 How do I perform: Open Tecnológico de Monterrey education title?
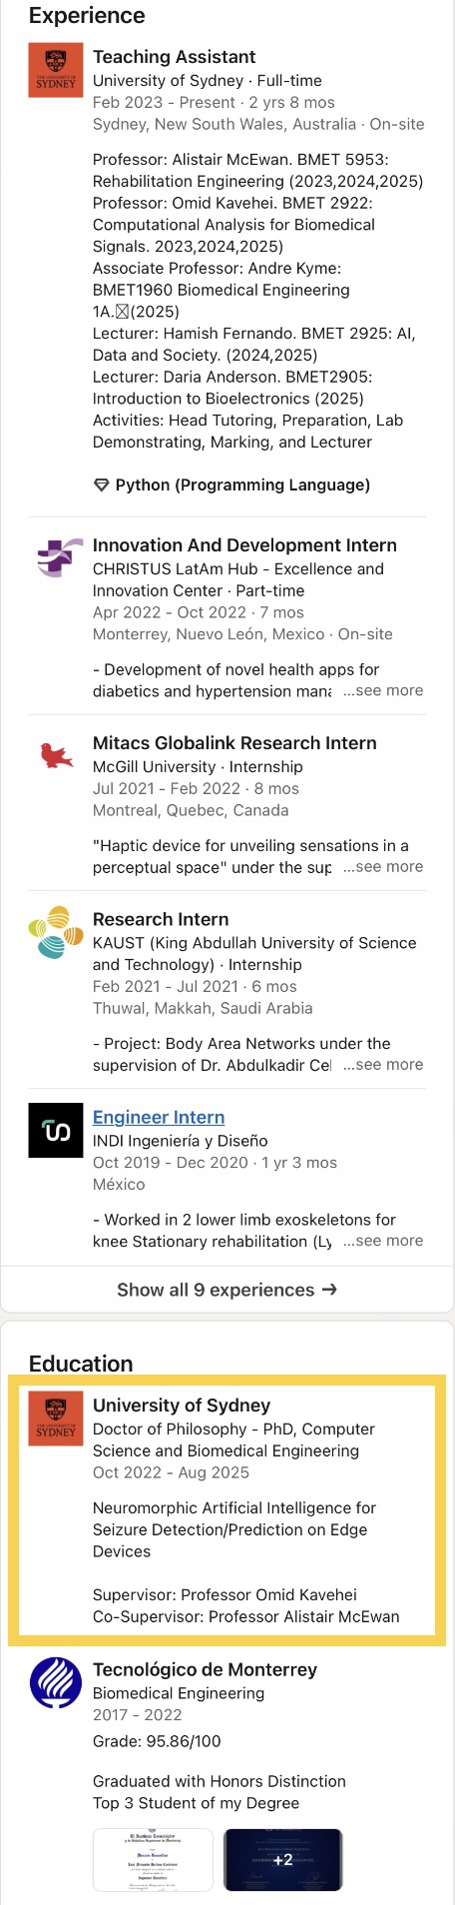(x=205, y=1670)
